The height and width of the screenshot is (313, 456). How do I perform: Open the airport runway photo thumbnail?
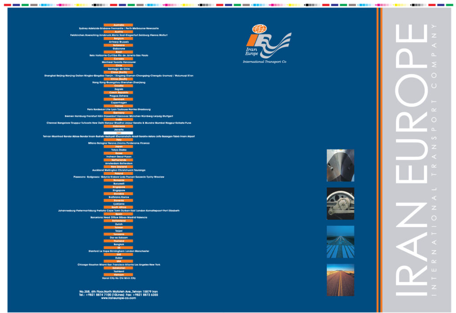point(340,242)
